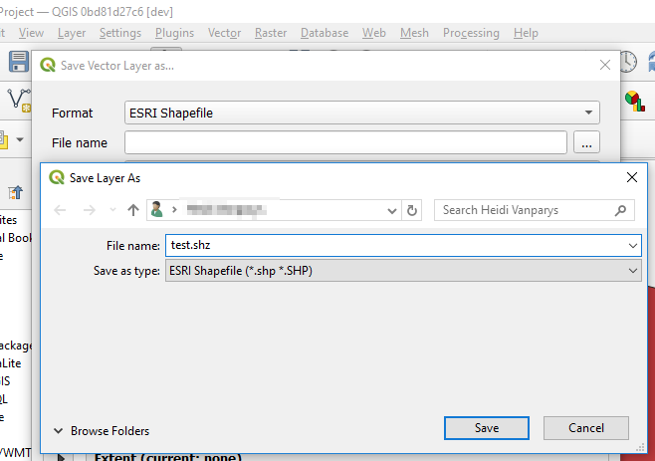Open the Processing menu

pyautogui.click(x=471, y=33)
